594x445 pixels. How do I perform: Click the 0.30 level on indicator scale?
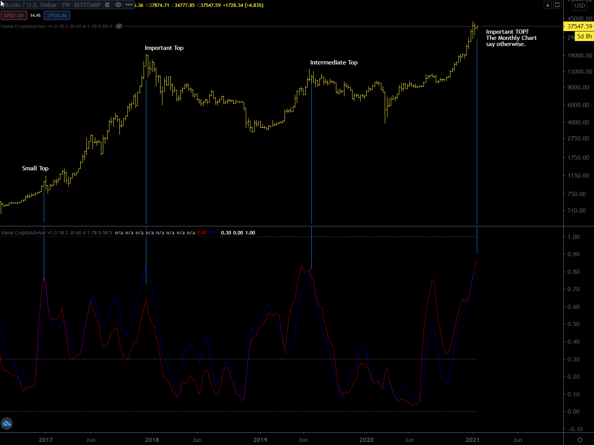573,359
